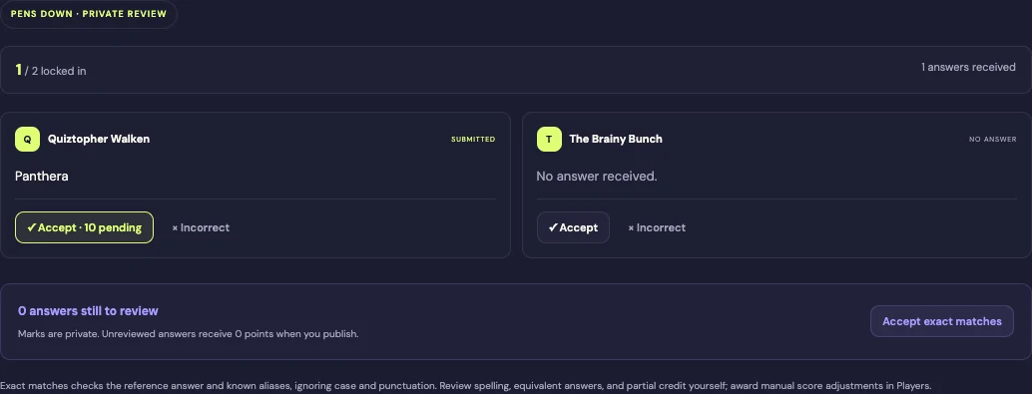Select the submitted answer text Panthera
Screen dimensions: 1032x394
(42, 177)
